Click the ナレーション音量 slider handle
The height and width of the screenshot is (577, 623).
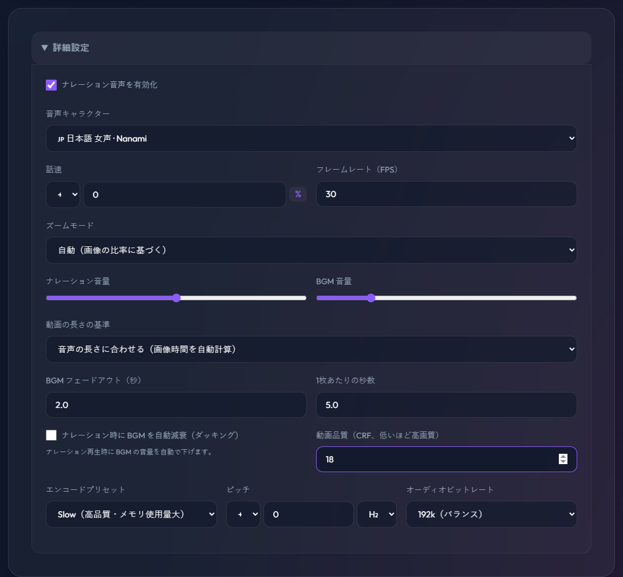(176, 298)
